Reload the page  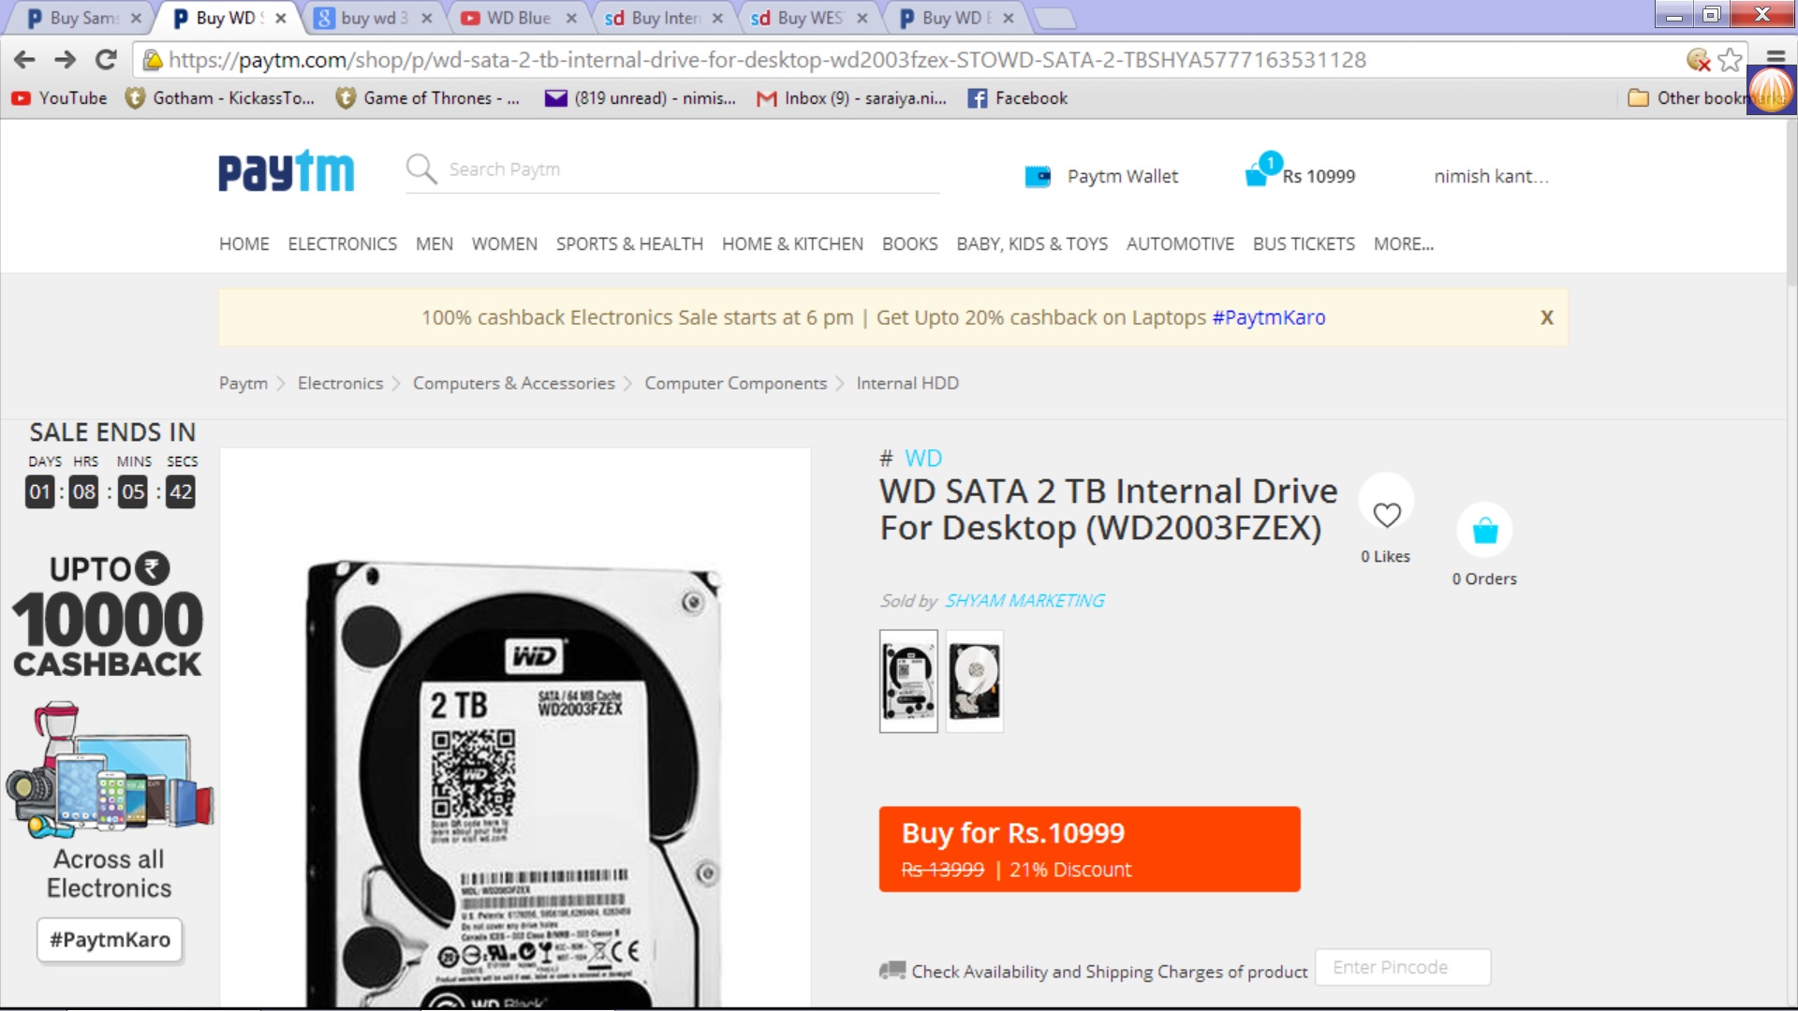tap(106, 60)
